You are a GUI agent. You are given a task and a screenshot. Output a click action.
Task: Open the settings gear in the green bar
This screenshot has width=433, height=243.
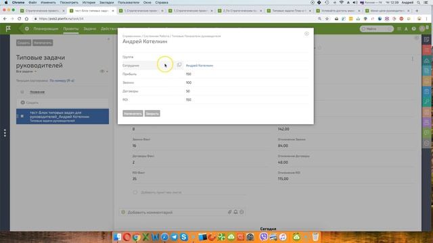pyautogui.click(x=27, y=28)
